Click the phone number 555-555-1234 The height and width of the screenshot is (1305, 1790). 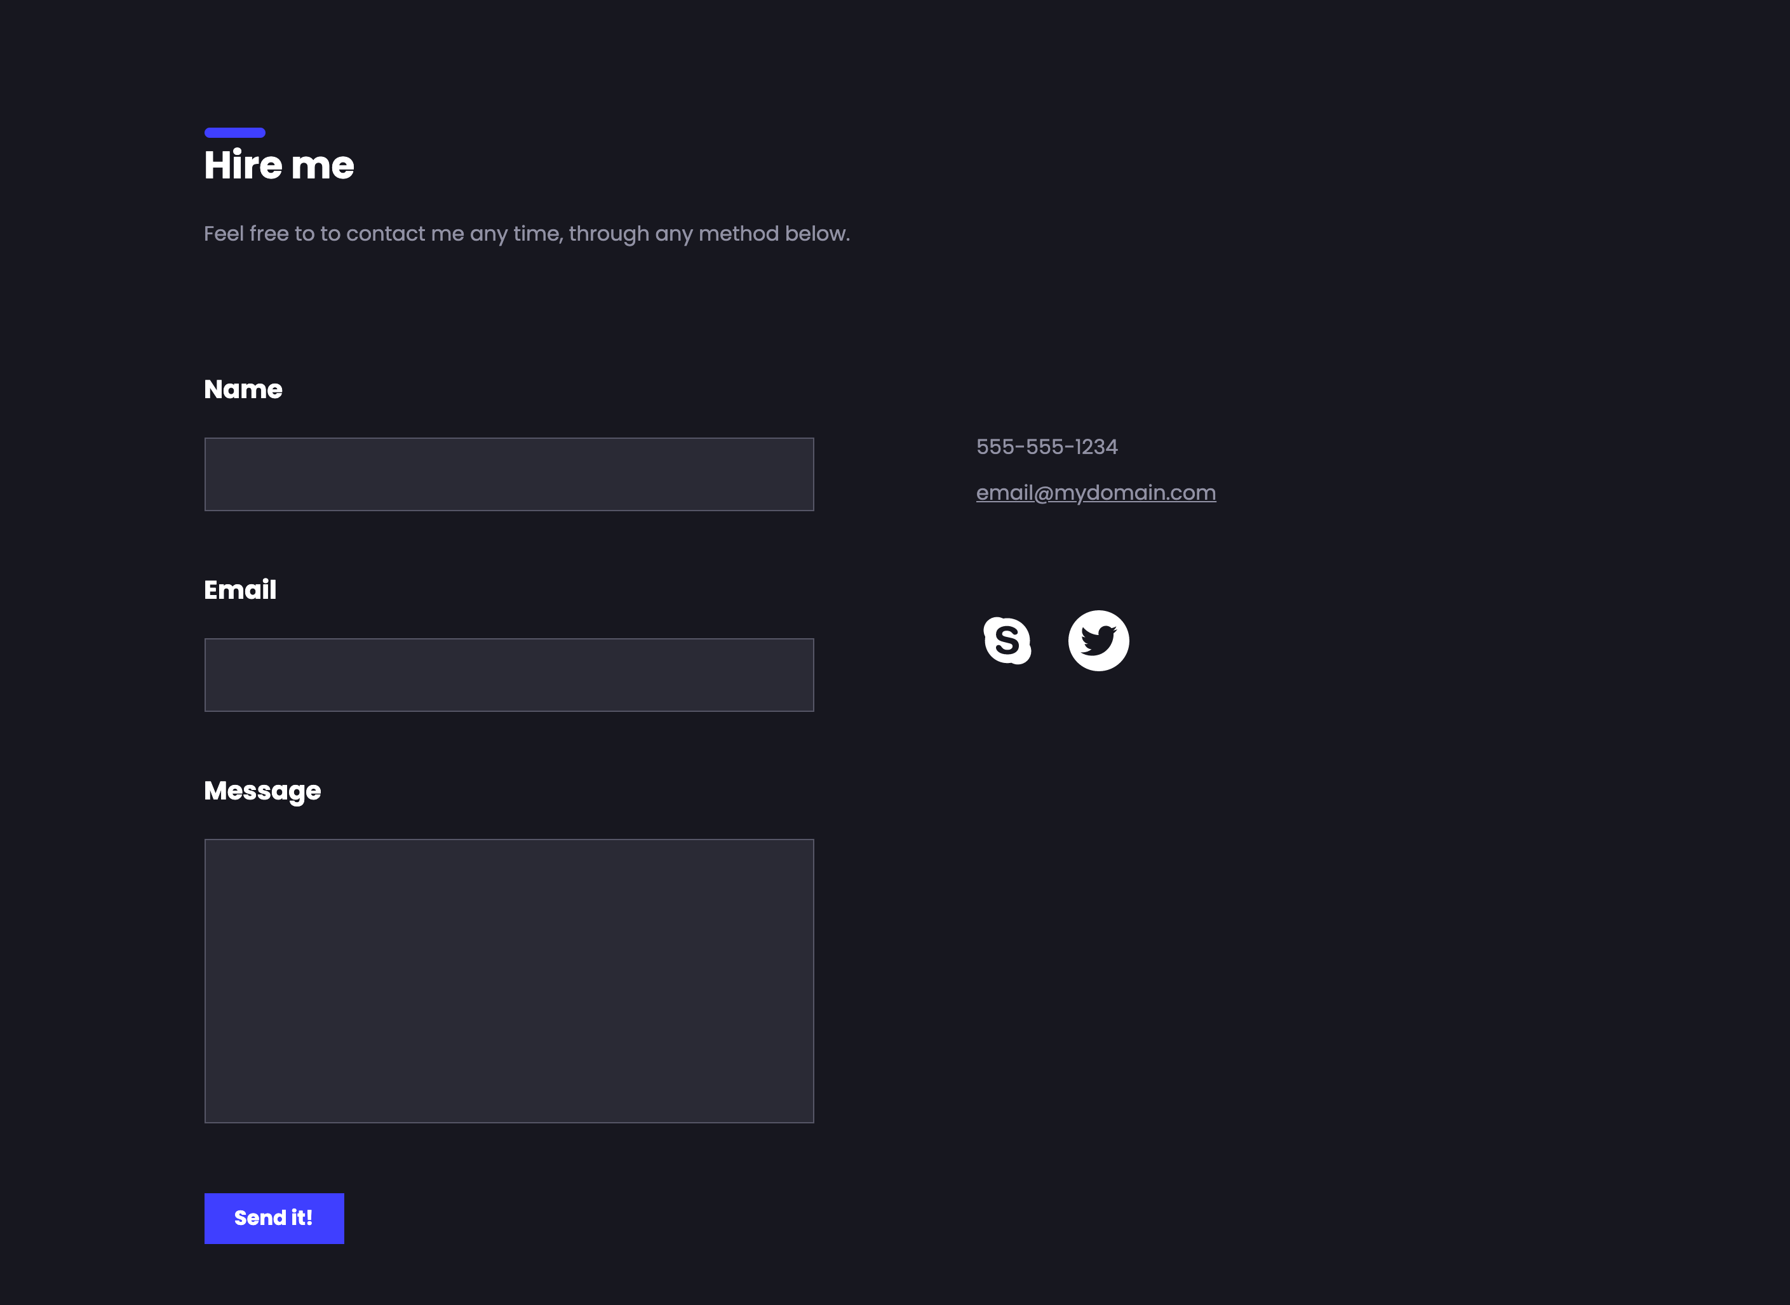(1047, 446)
